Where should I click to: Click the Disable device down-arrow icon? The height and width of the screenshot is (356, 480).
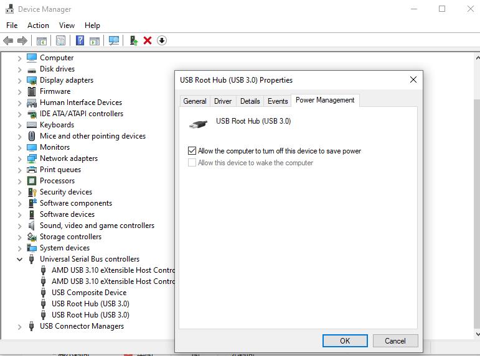coord(162,40)
